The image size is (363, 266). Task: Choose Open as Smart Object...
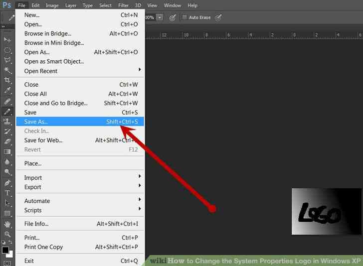pyautogui.click(x=80, y=62)
